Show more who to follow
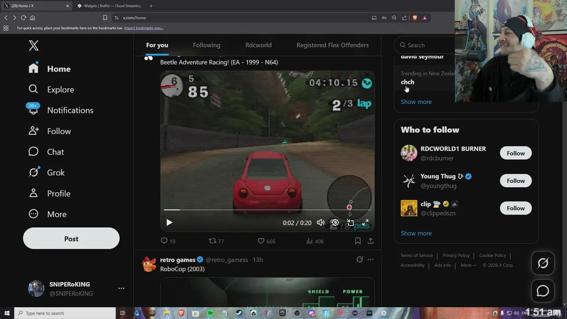 pyautogui.click(x=416, y=233)
